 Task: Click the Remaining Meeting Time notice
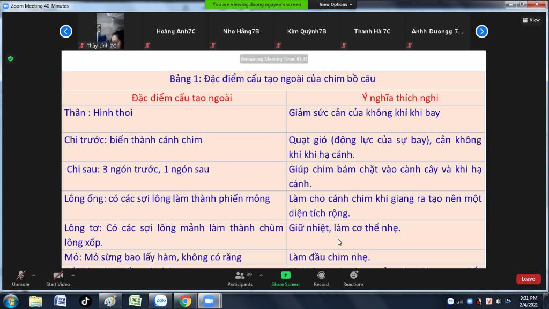coord(274,59)
